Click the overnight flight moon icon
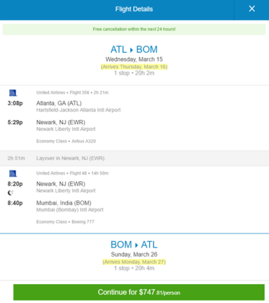The image size is (269, 303). 10,193
